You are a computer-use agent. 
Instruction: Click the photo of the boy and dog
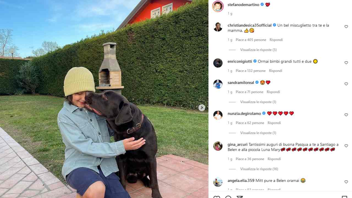click(104, 99)
